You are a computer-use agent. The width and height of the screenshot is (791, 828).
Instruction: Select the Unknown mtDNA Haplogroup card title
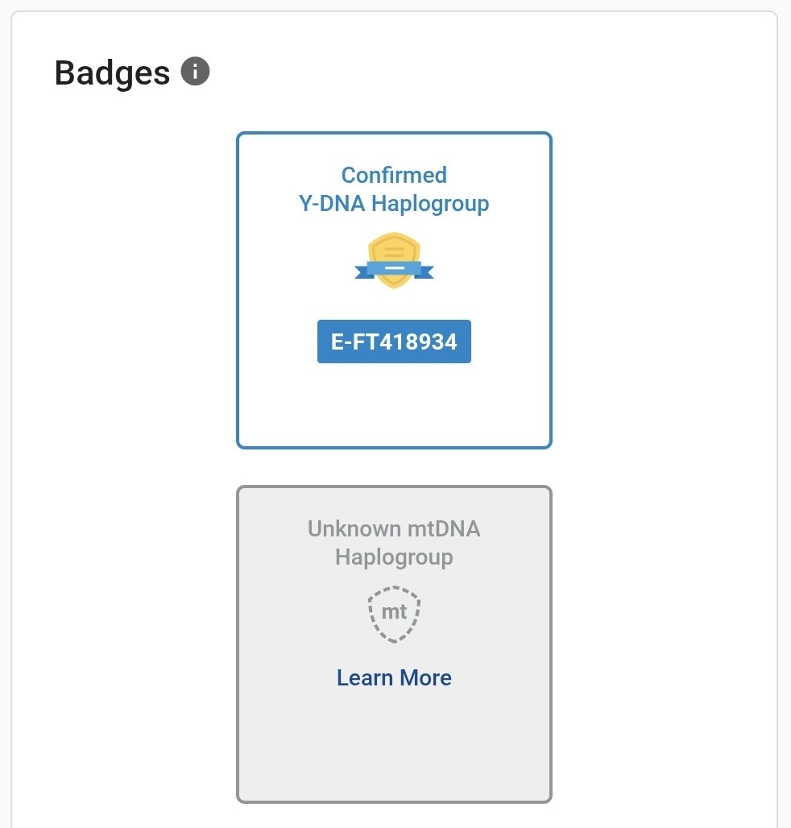394,543
